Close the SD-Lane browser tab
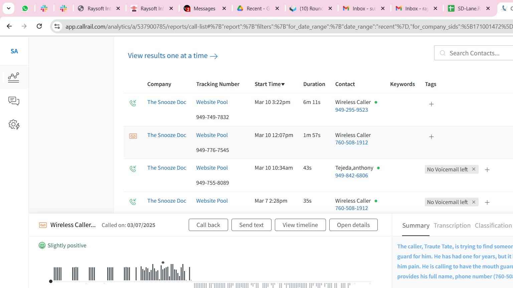Screen dimensions: 513x288 click(488, 8)
